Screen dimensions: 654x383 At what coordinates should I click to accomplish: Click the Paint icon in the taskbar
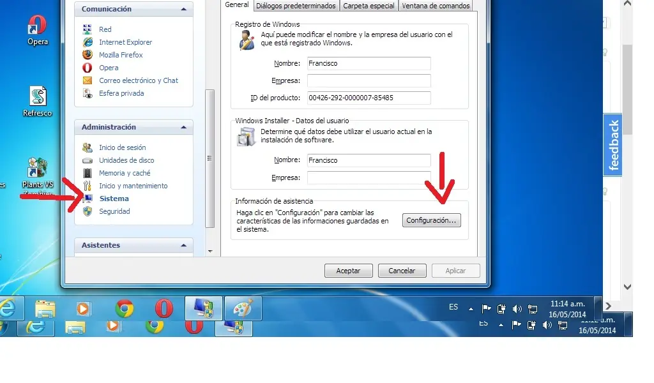243,309
